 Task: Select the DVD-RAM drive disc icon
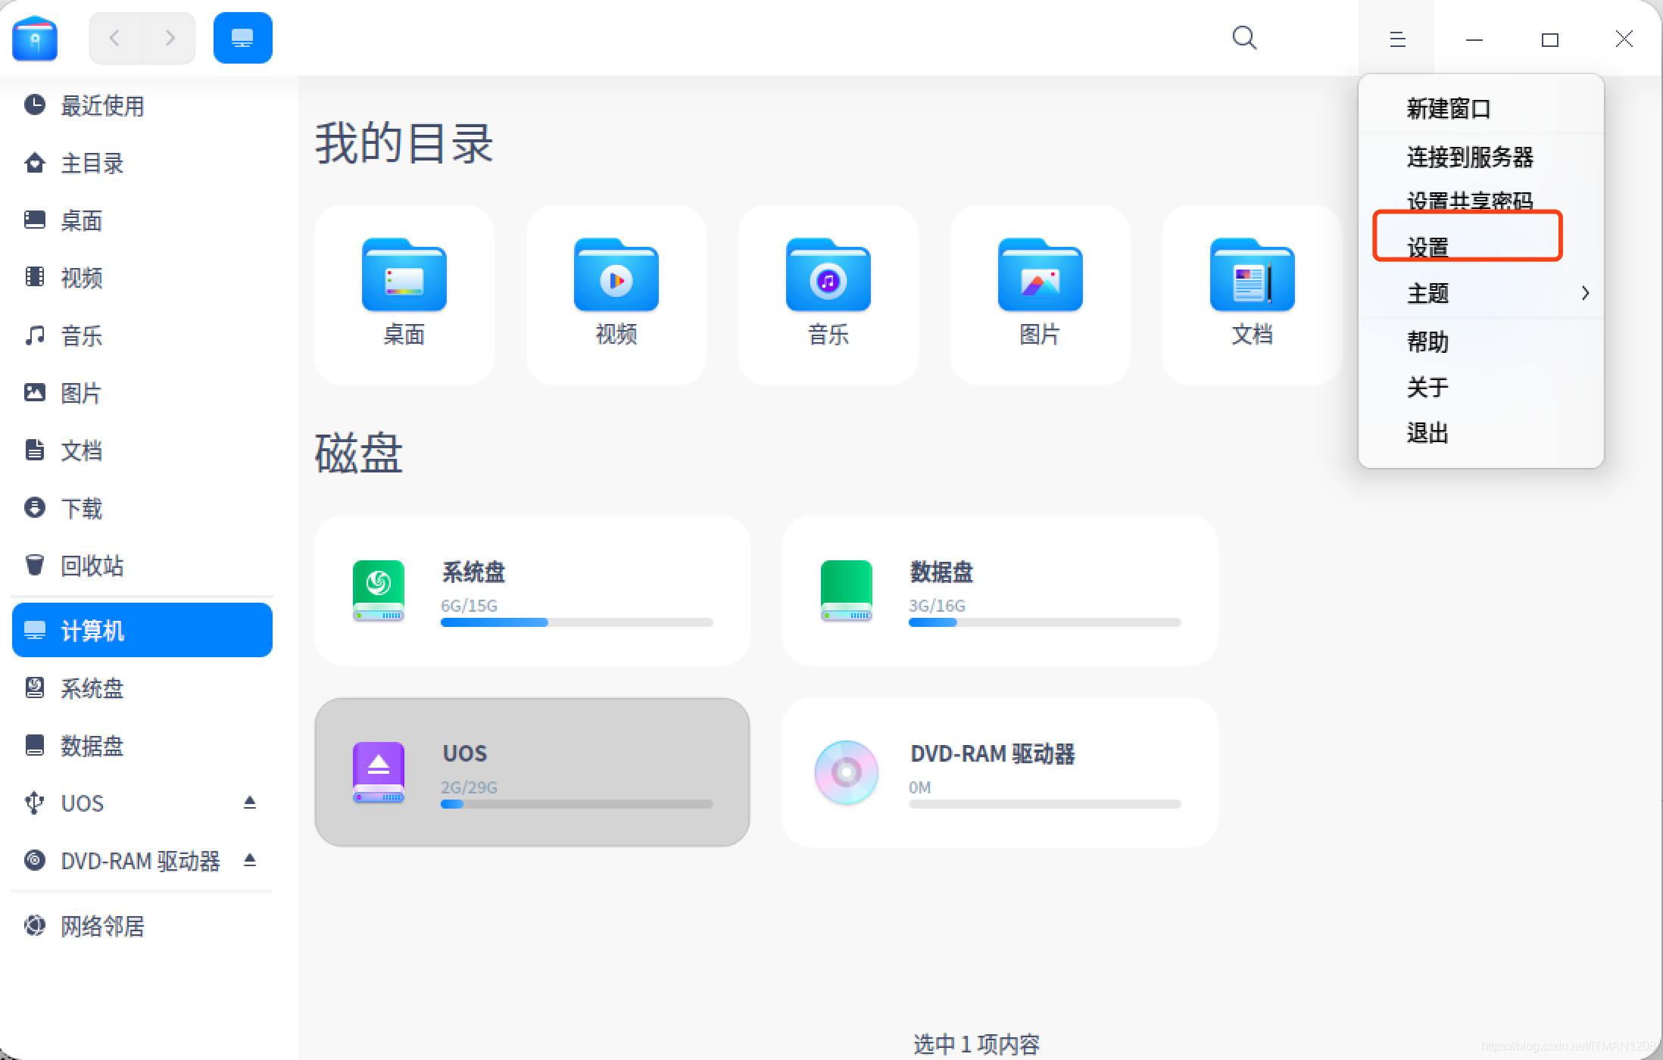[x=846, y=772]
